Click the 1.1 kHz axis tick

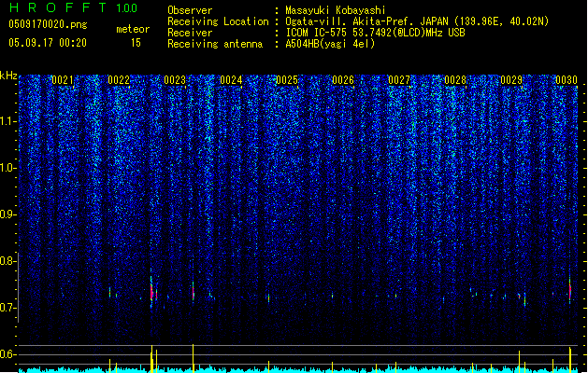coord(8,121)
